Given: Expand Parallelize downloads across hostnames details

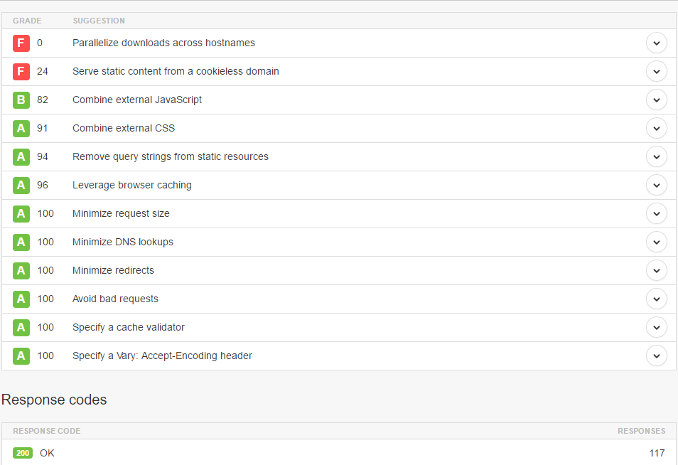Looking at the screenshot, I should point(656,43).
